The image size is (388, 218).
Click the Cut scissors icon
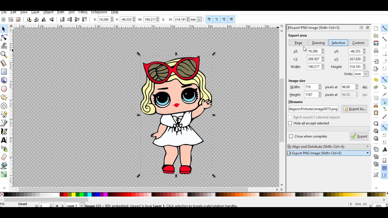click(x=376, y=105)
